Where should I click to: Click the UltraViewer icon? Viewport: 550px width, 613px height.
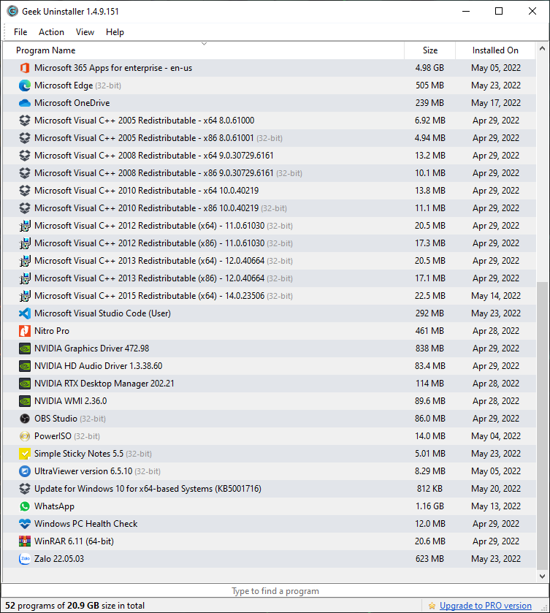(x=25, y=471)
